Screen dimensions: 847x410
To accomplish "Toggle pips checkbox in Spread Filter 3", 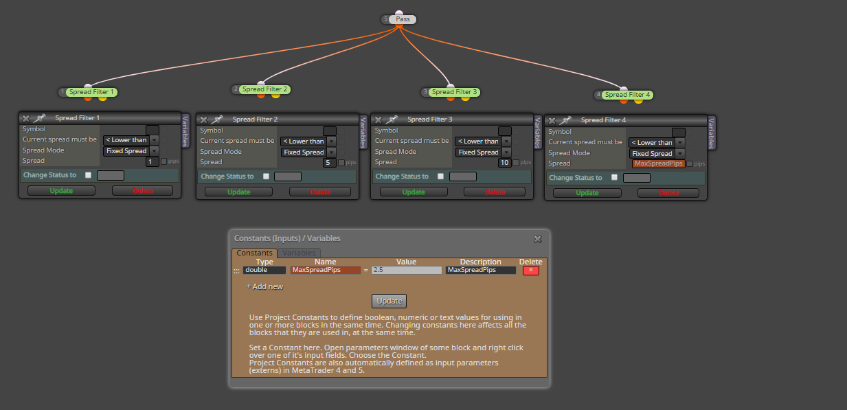I will click(x=516, y=163).
